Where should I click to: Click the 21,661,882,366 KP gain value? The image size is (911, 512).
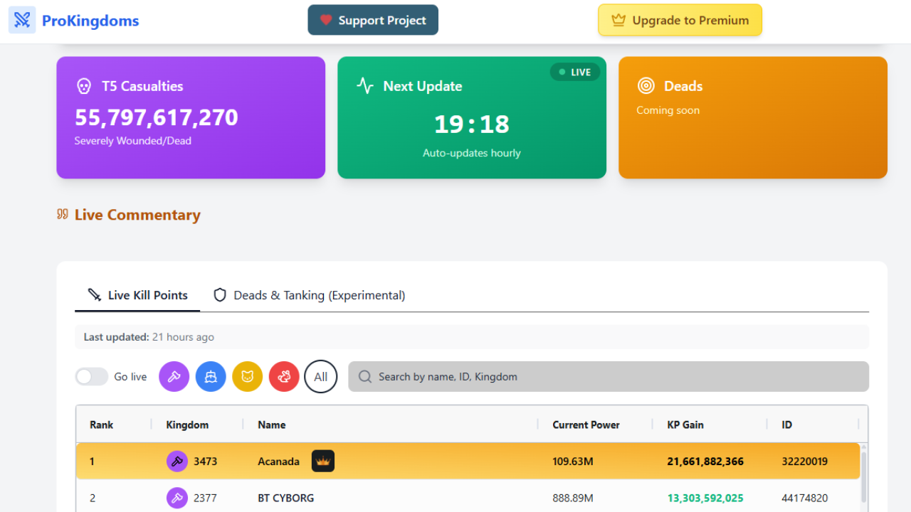pos(705,462)
